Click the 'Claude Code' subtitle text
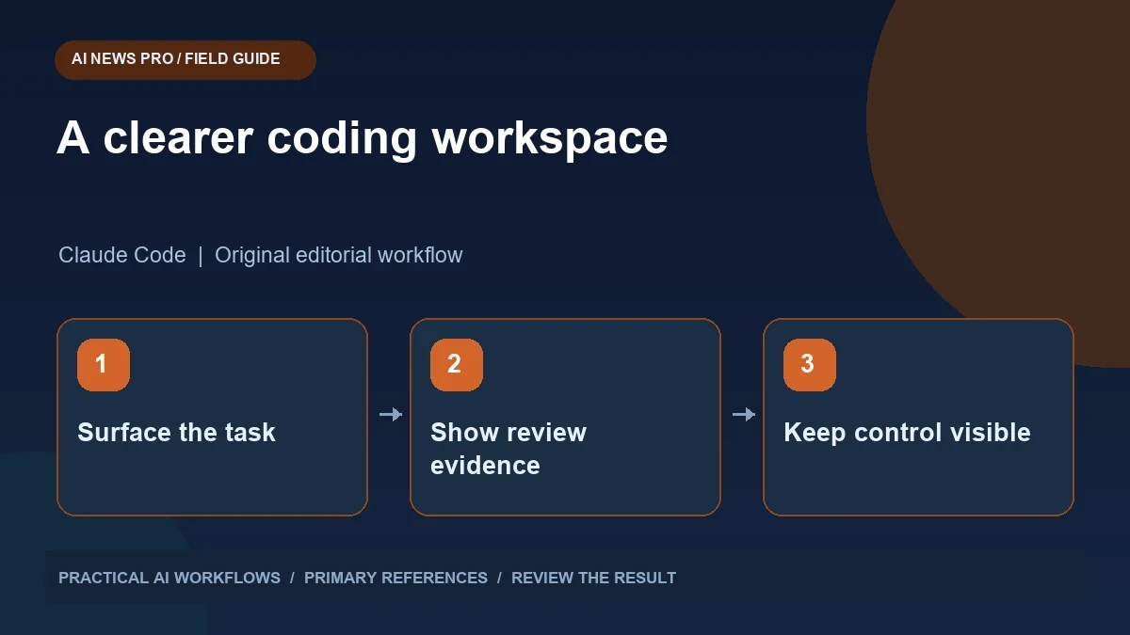This screenshot has height=635, width=1130. 122,255
